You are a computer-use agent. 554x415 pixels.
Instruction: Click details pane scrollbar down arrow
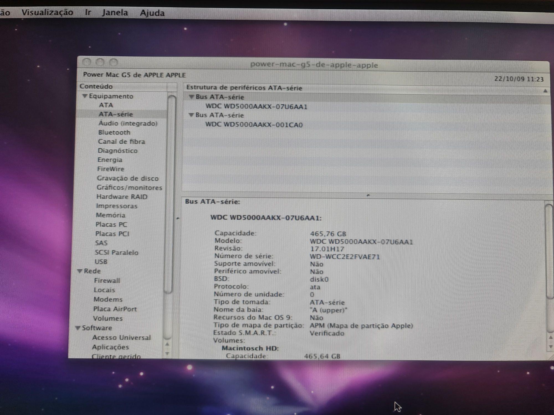pos(550,347)
